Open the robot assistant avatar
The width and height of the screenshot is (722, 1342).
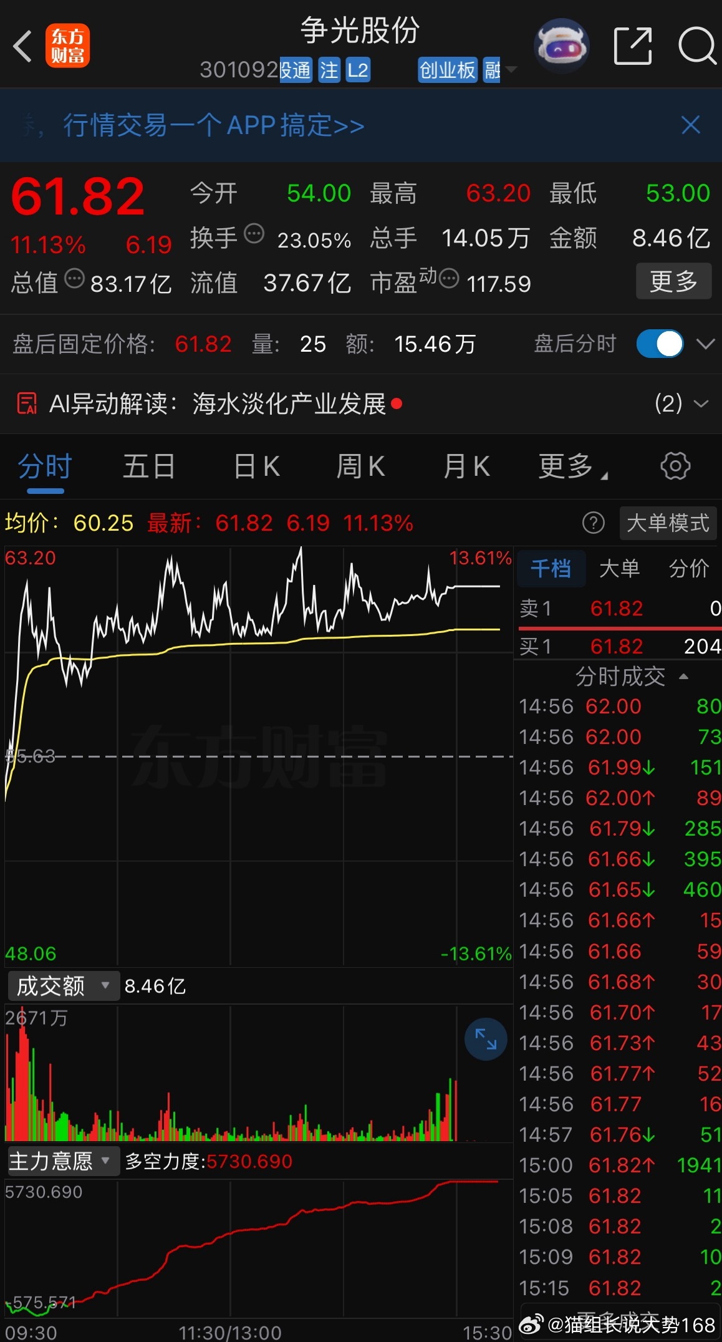coord(562,46)
